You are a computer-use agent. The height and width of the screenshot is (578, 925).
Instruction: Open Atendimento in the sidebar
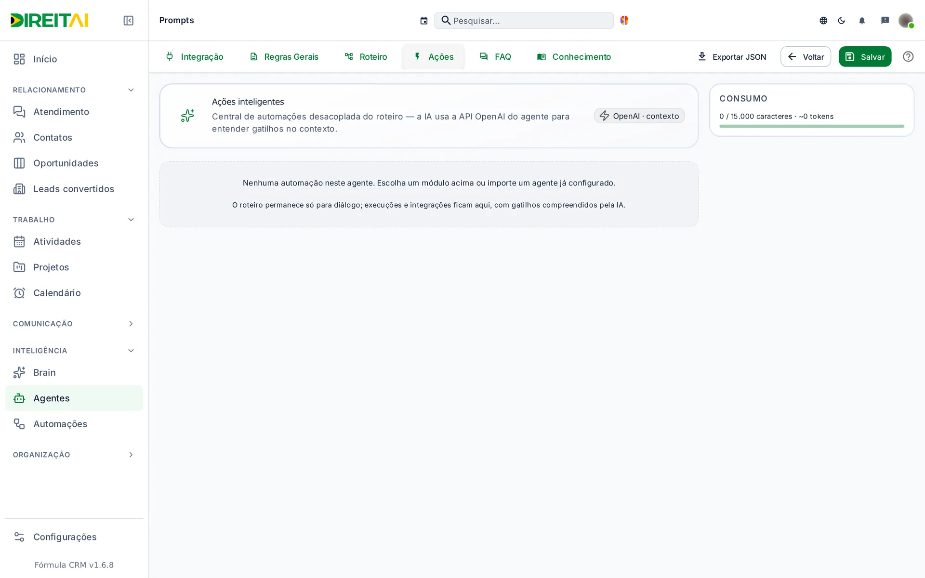[x=74, y=112]
